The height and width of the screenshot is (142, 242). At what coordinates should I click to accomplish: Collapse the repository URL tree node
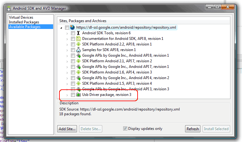pyautogui.click(x=61, y=28)
